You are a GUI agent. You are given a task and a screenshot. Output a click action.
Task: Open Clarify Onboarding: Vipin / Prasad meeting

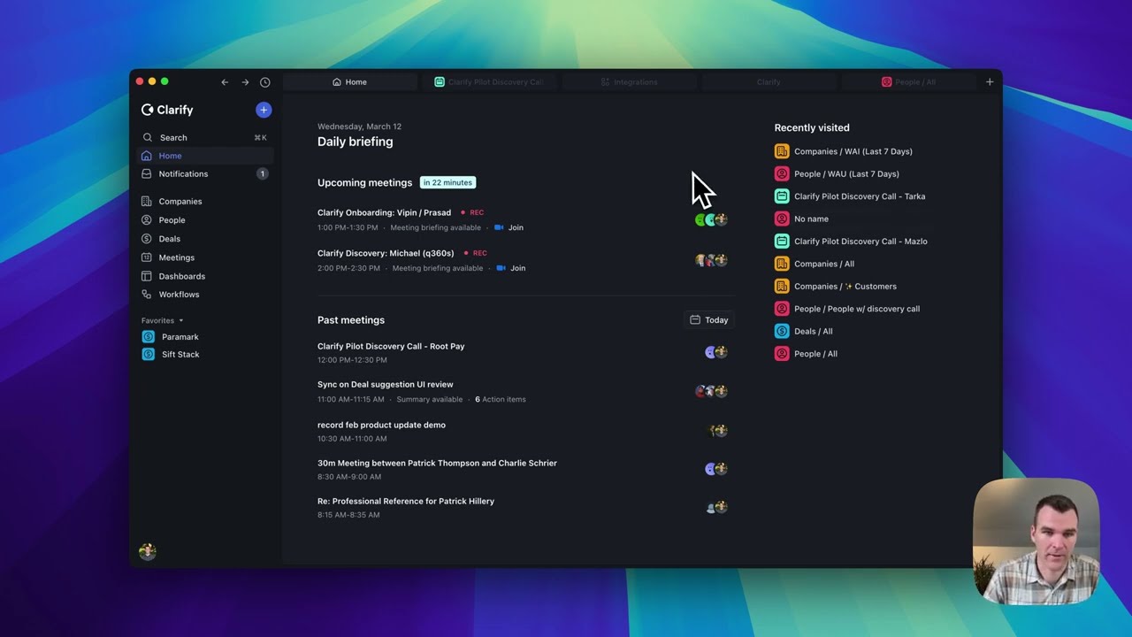coord(384,213)
